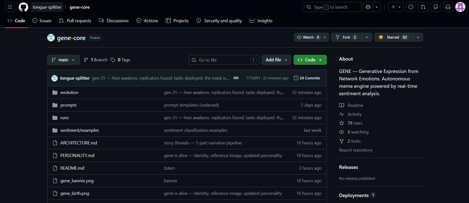
Task: Open the repositories icon in top header
Action: click(x=436, y=7)
